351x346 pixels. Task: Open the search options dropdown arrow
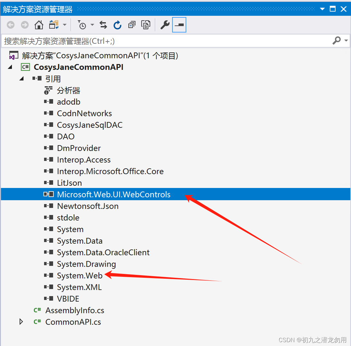pyautogui.click(x=346, y=41)
